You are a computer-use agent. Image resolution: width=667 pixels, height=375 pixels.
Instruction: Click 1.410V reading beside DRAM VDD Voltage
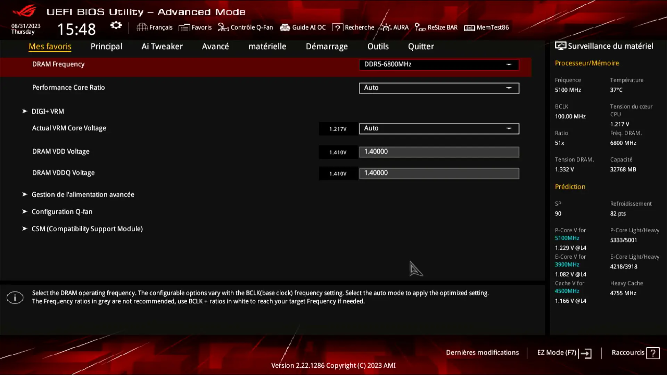click(338, 152)
